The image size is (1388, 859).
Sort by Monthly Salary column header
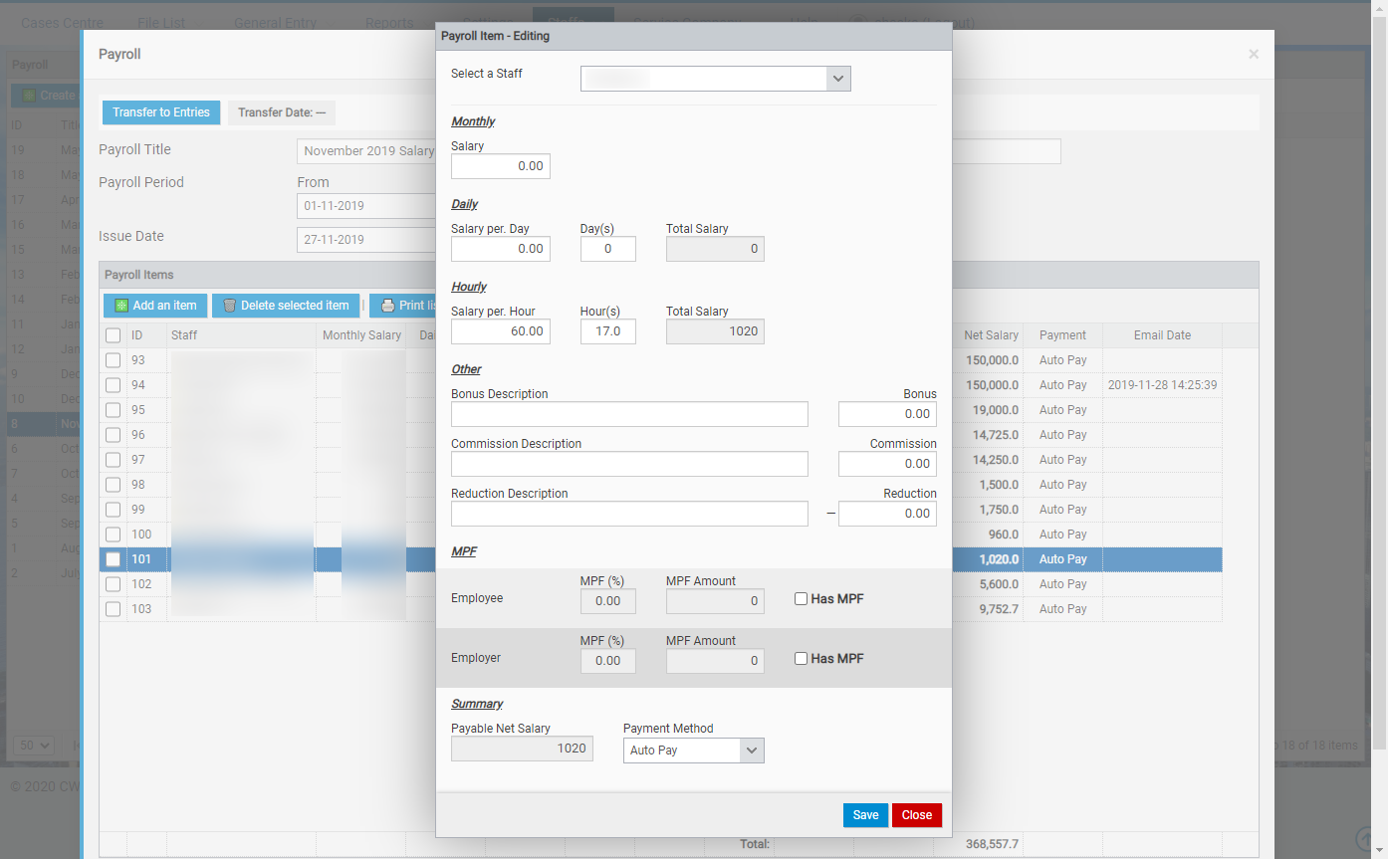click(361, 335)
